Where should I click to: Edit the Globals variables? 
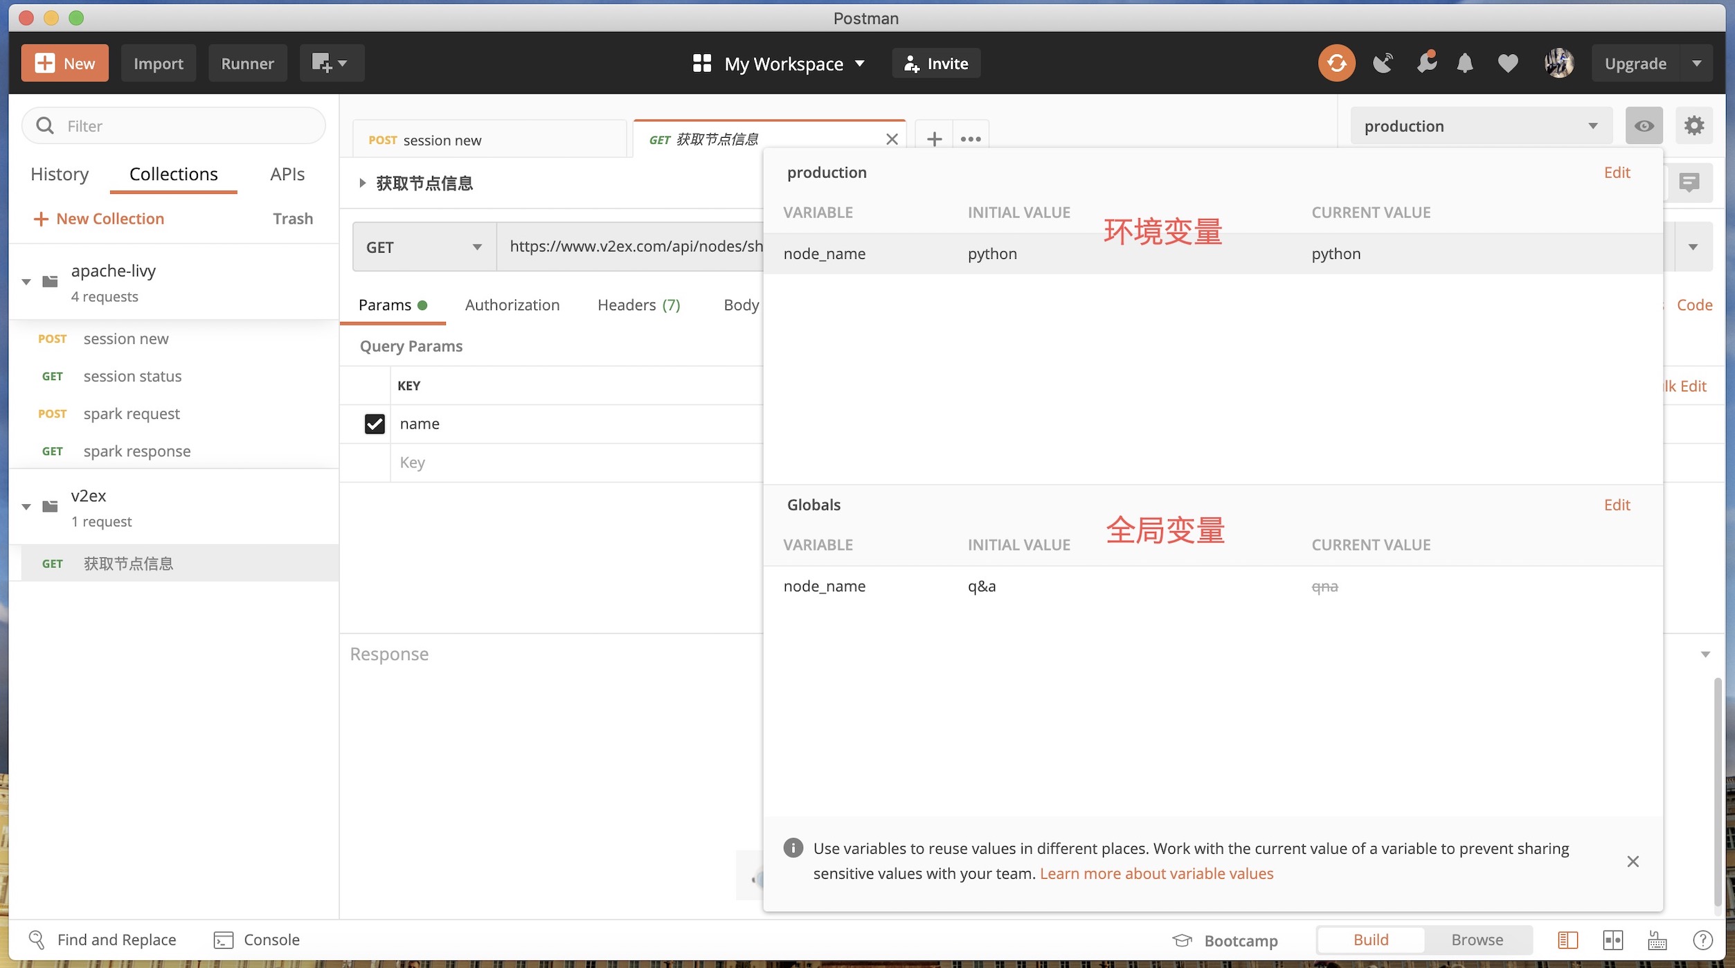pos(1617,505)
